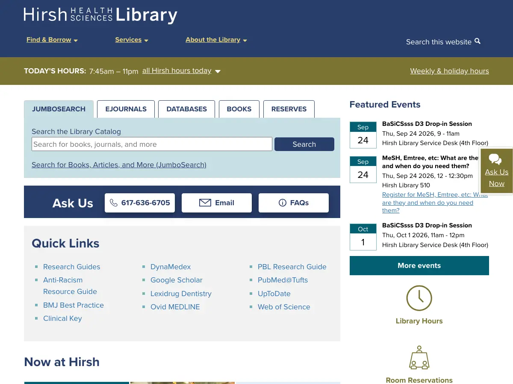
Task: Expand all Hirsh hours today
Action: (181, 71)
